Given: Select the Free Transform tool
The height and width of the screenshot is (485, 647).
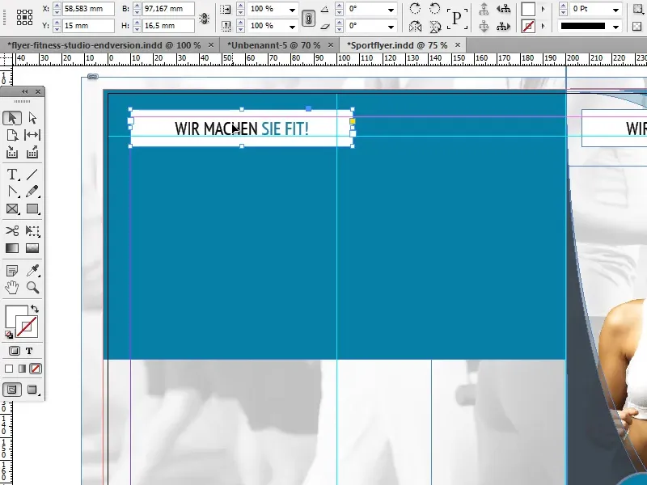Looking at the screenshot, I should pos(32,230).
